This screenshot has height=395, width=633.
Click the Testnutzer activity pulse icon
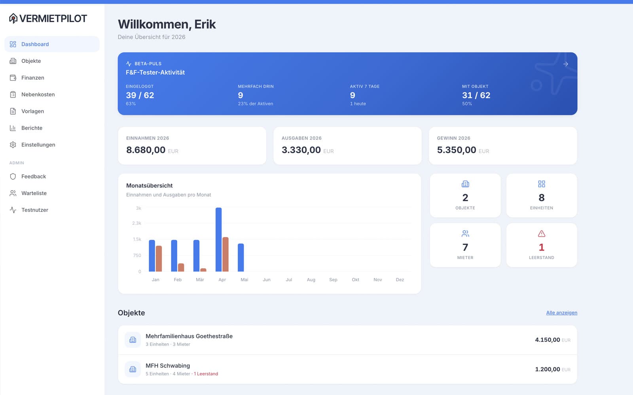point(13,210)
